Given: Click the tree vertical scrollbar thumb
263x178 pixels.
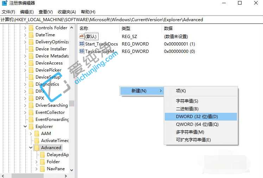Looking at the screenshot, I should pos(71,103).
